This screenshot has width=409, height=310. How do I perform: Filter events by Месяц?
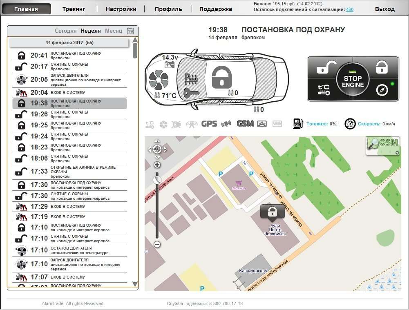[114, 31]
